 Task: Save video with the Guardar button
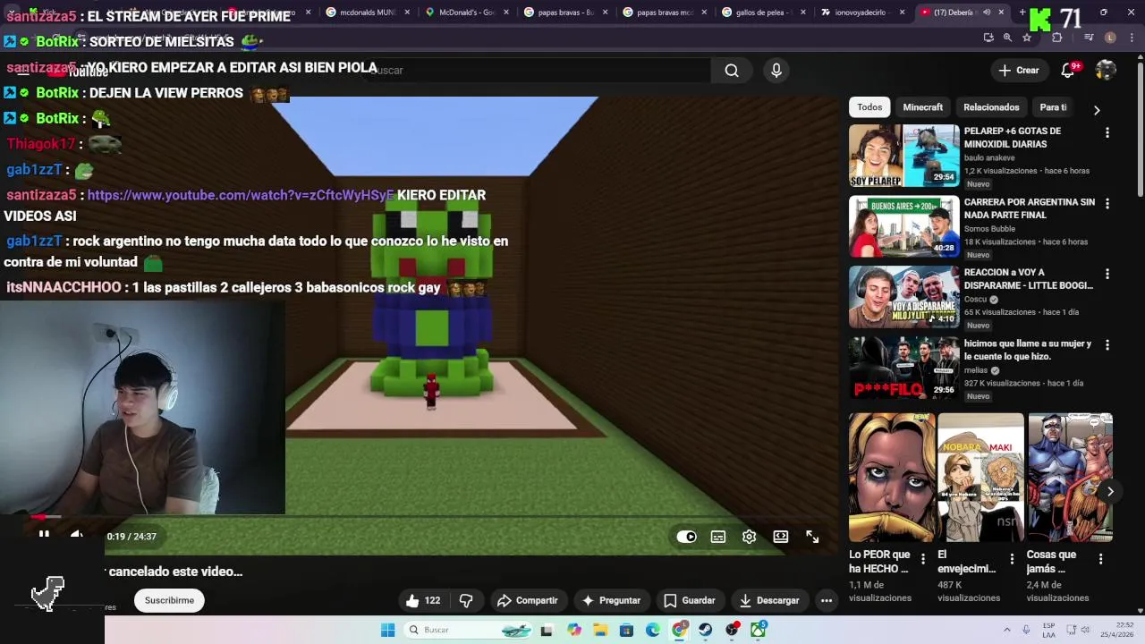click(690, 600)
